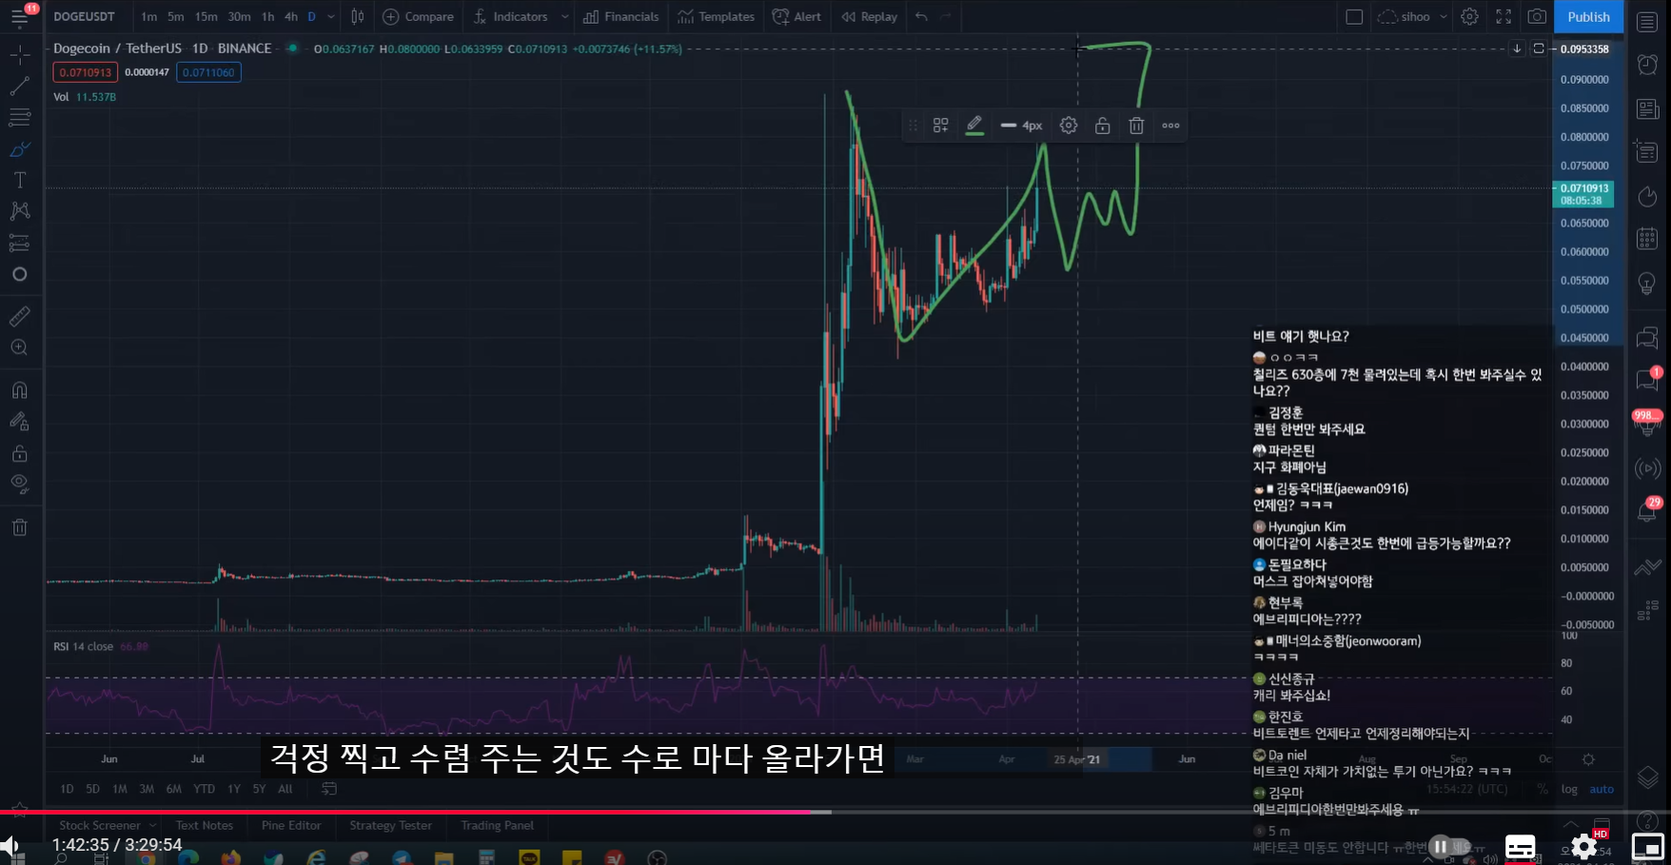
Task: Click the blue Publish button
Action: (1588, 16)
